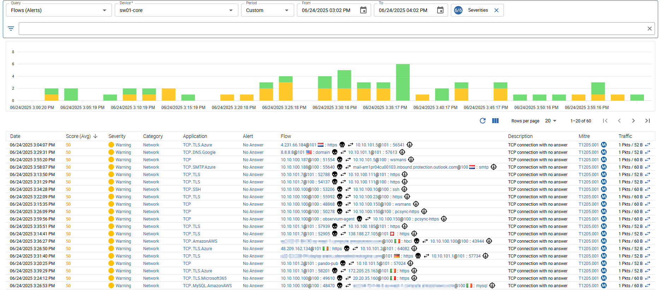Remove the Severities filter chip
Screen dimensions: 661x290
[496, 10]
